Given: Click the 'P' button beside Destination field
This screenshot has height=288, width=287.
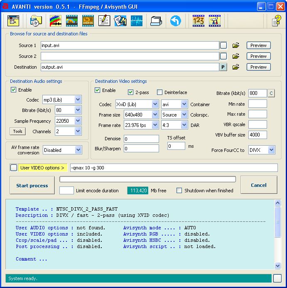Looking at the screenshot, I should point(223,67).
